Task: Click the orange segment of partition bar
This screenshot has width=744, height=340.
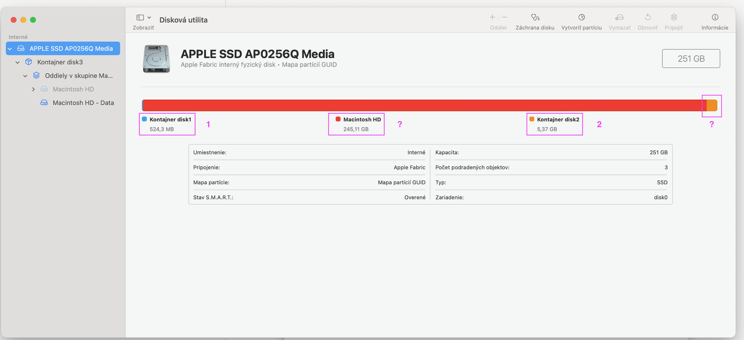Action: [x=711, y=105]
